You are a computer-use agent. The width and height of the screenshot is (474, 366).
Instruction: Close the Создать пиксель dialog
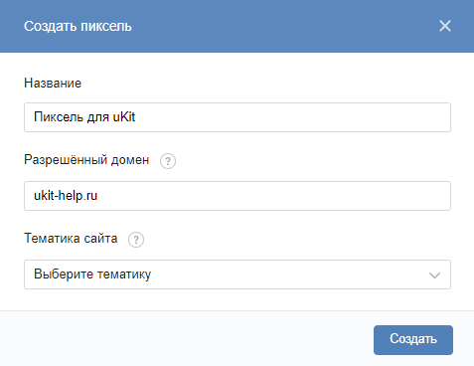[x=445, y=26]
